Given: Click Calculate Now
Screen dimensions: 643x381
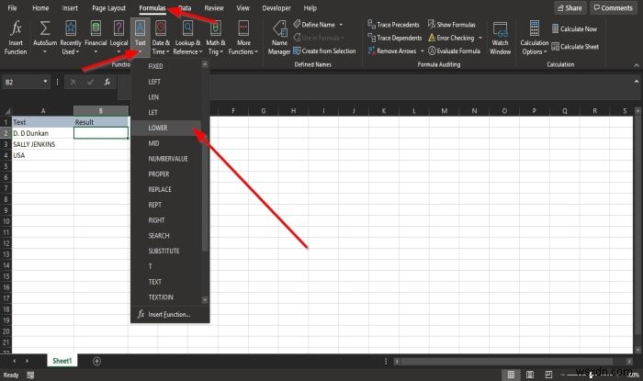Looking at the screenshot, I should coord(574,28).
